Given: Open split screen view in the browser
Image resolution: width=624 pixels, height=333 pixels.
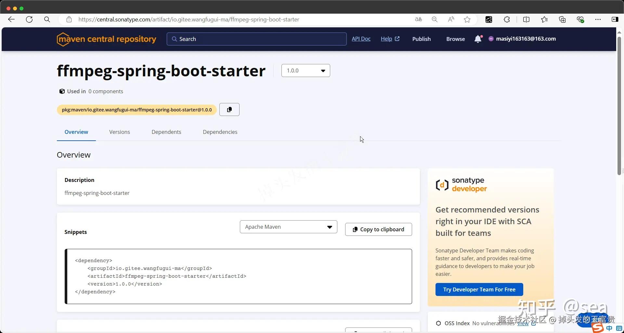Looking at the screenshot, I should 526,19.
